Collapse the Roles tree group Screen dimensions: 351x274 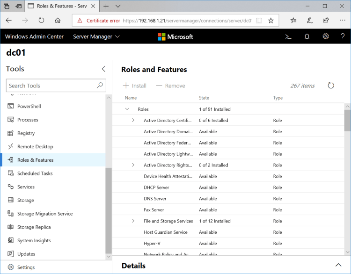[127, 109]
